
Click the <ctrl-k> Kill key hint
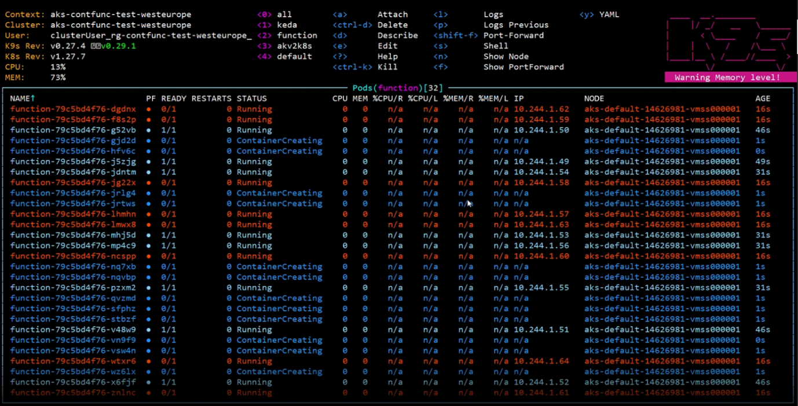pos(352,67)
